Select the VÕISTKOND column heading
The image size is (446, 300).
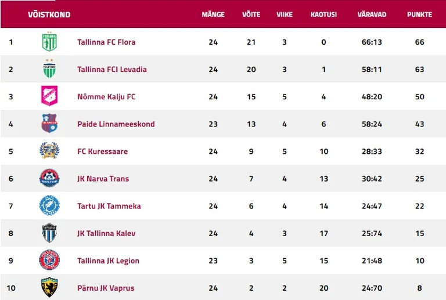[49, 15]
